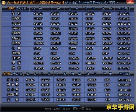Screen dimensions: 136x112
Task: Select the 官府 building name
Action: coord(16,14)
